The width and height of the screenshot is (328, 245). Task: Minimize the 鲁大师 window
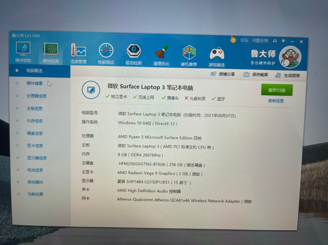pos(292,41)
